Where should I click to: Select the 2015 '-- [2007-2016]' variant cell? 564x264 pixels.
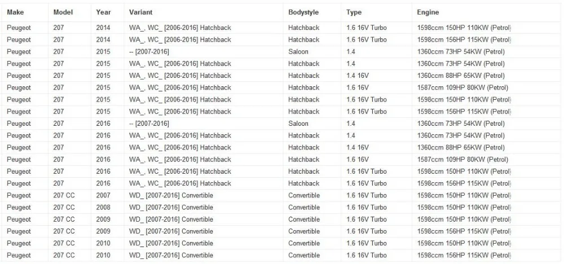(149, 51)
